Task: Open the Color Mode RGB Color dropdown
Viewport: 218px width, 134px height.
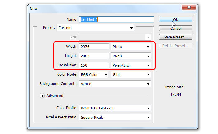Action: click(93, 74)
